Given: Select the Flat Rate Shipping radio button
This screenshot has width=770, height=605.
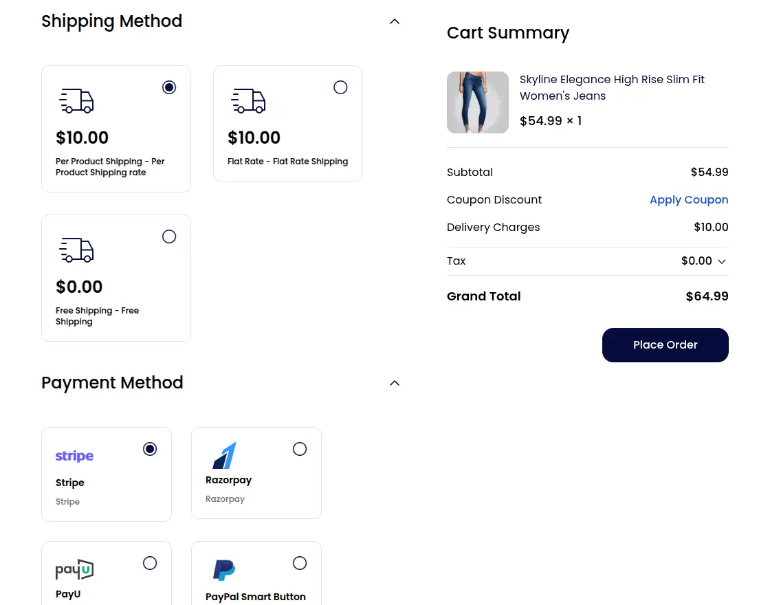Looking at the screenshot, I should (340, 87).
